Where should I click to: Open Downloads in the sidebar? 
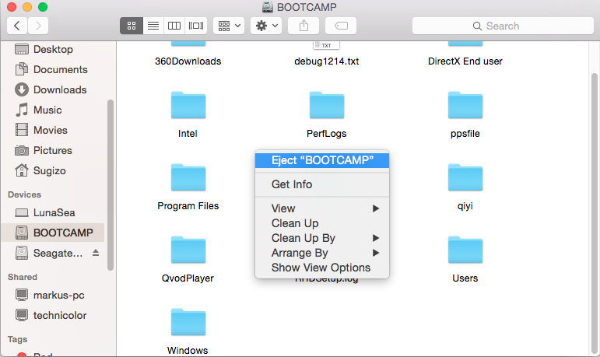[x=53, y=90]
